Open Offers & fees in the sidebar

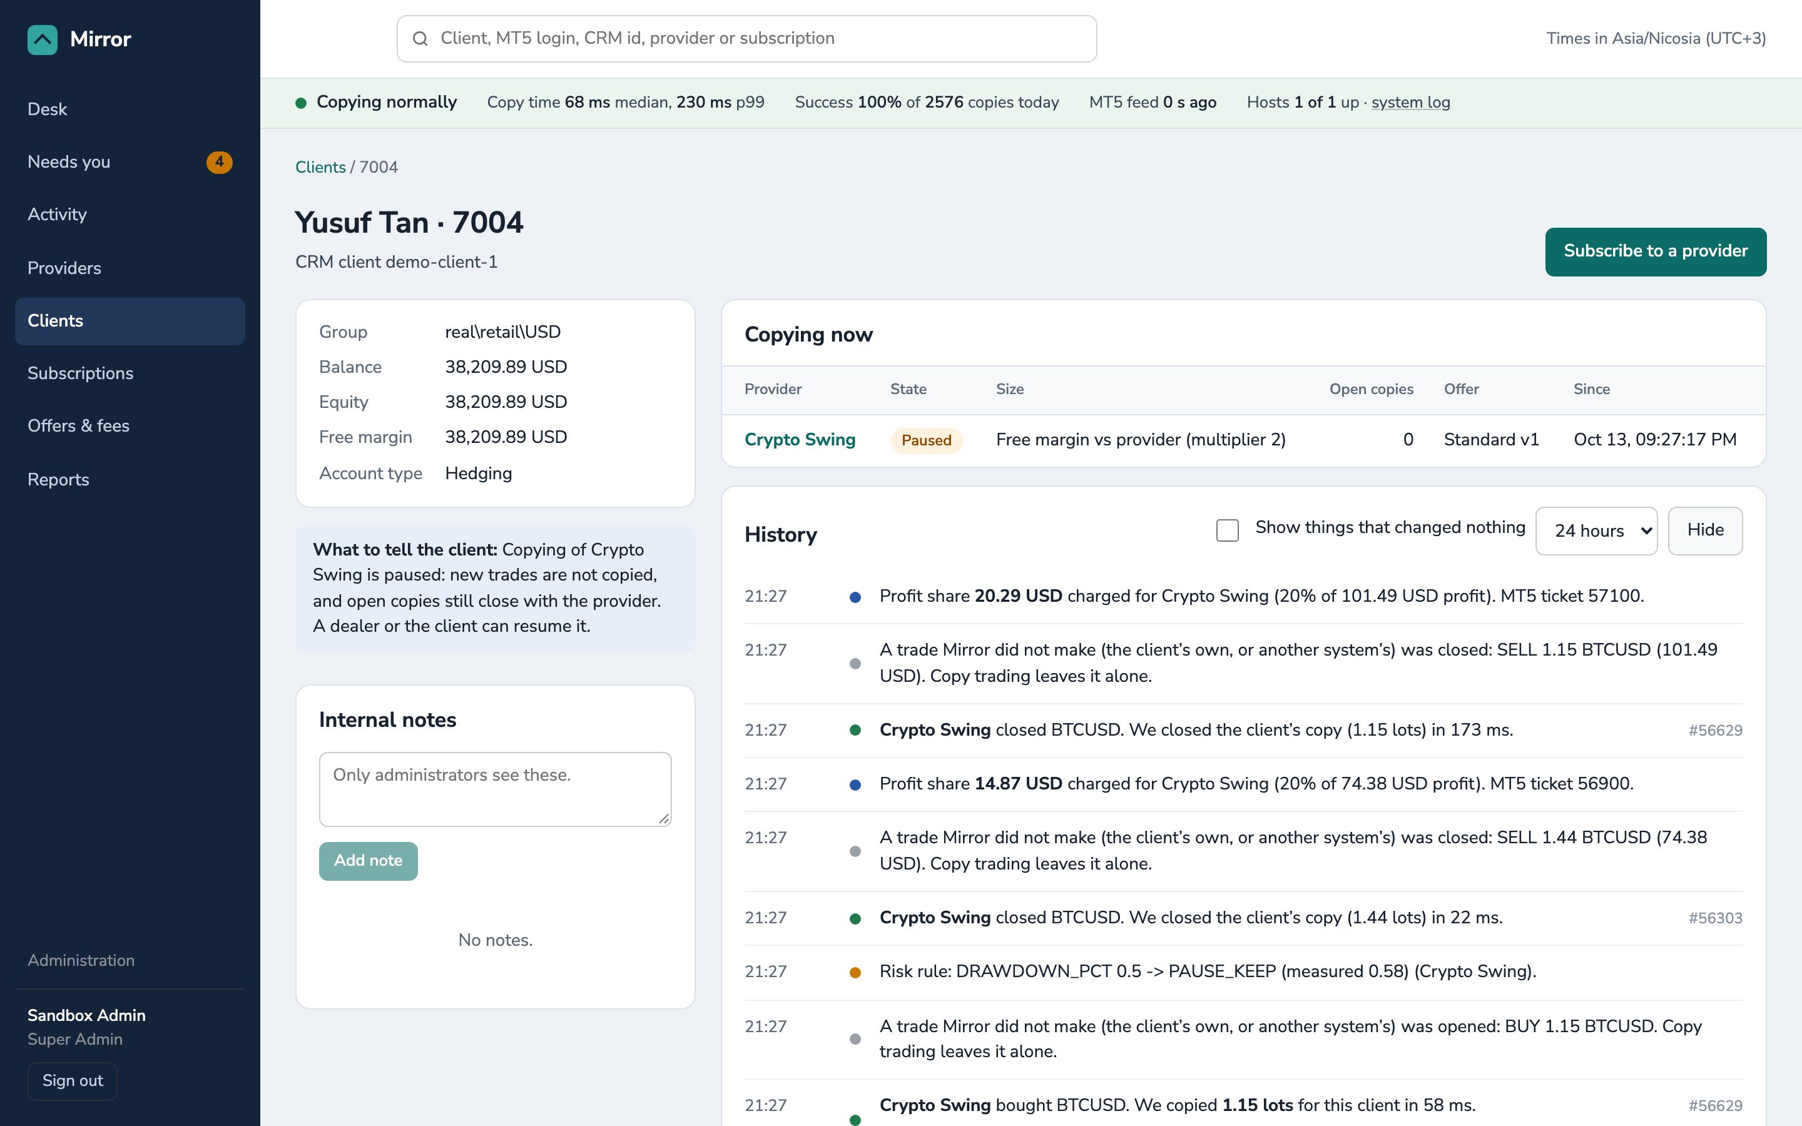pyautogui.click(x=130, y=426)
